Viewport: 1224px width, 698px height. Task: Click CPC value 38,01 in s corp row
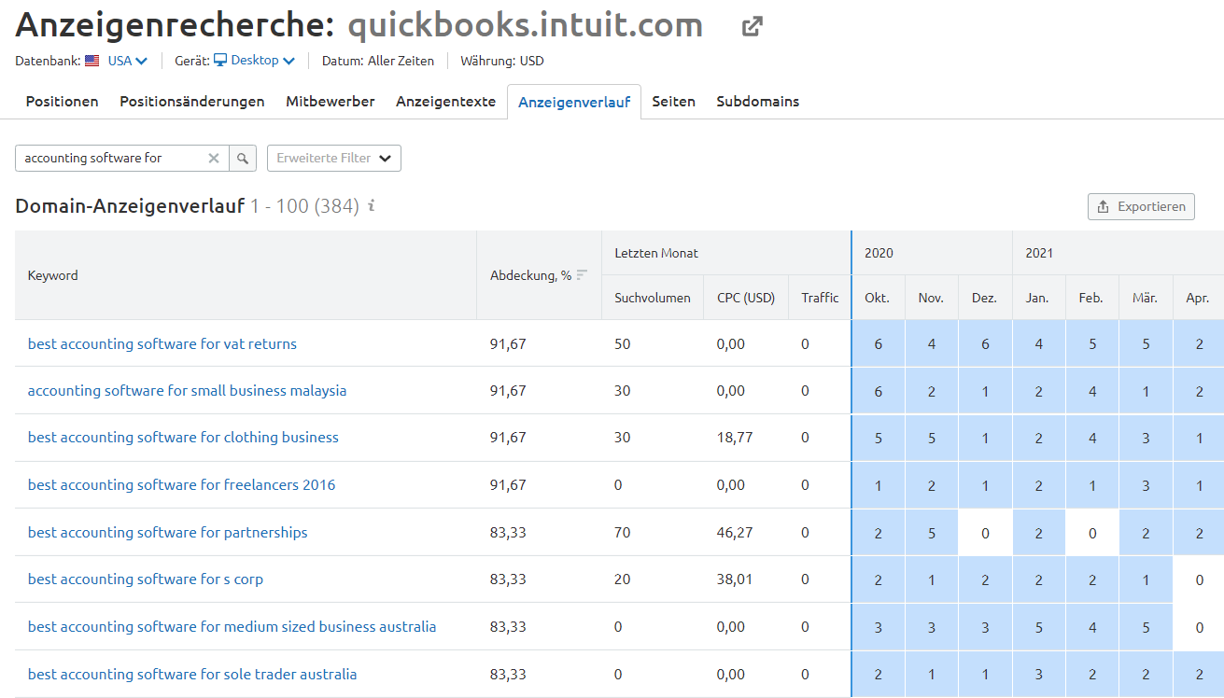point(735,579)
